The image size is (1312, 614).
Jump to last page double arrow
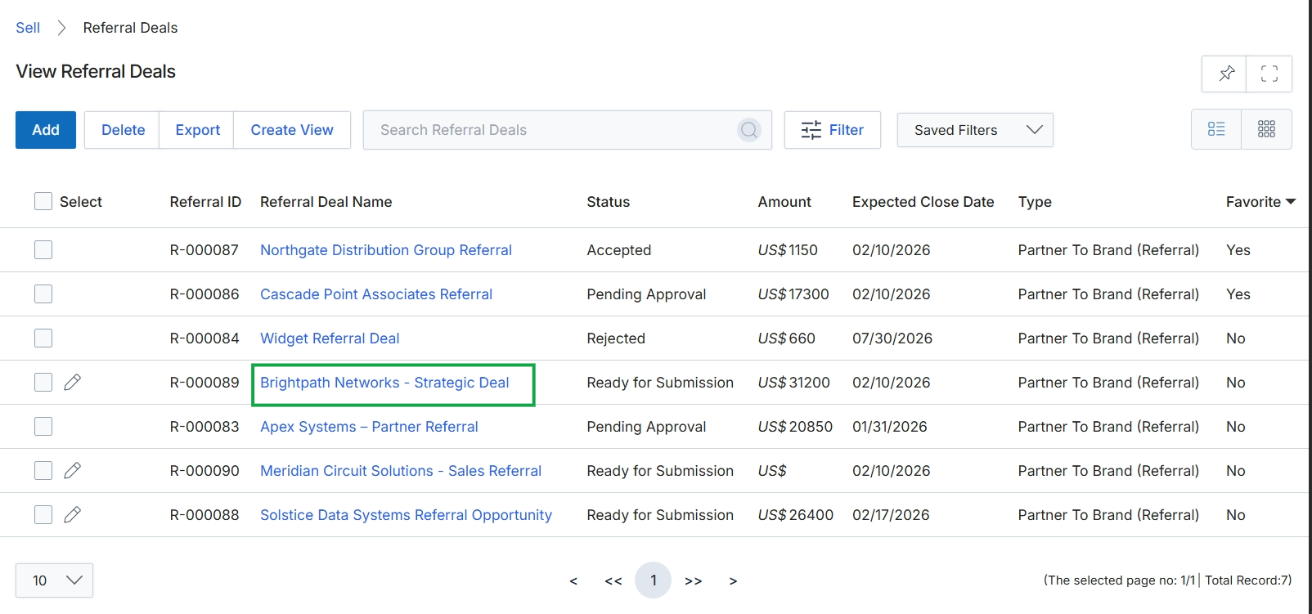[x=694, y=580]
